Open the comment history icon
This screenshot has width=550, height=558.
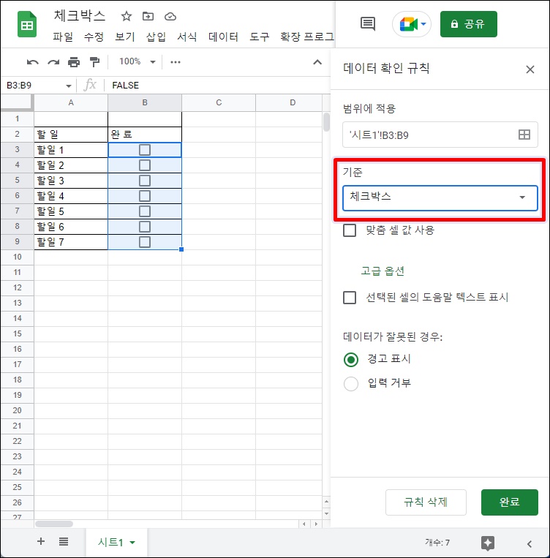click(x=368, y=24)
